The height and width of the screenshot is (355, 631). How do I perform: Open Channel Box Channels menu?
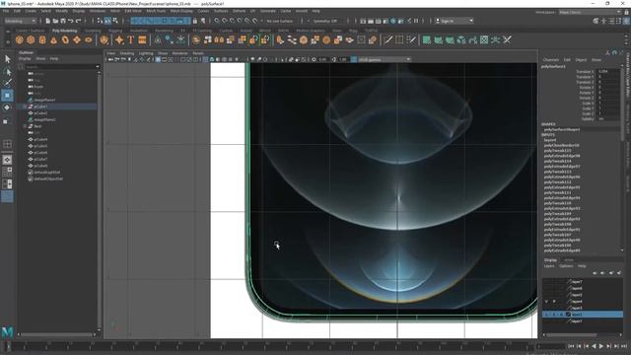551,59
